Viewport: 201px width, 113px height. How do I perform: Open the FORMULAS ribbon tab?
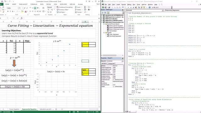point(34,4)
